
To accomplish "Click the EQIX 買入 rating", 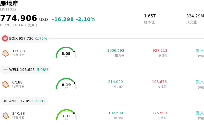I will (200, 51).
